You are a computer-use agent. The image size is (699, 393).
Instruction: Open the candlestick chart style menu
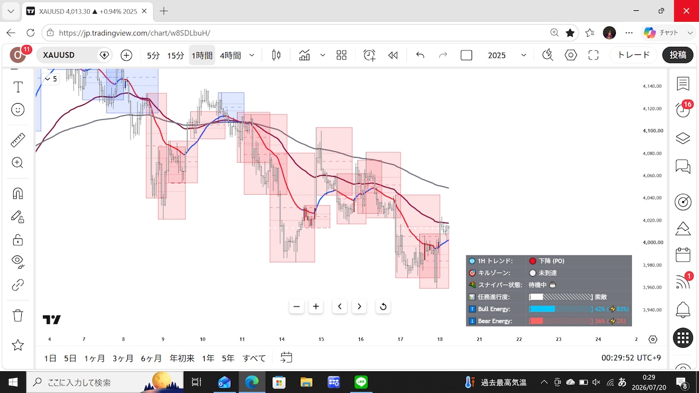[276, 55]
